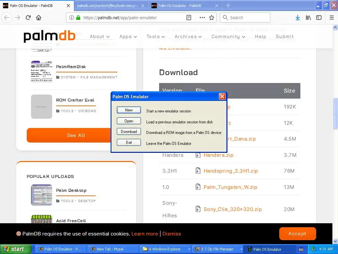This screenshot has height=254, width=338.
Task: Download Handspring_3.3H1.zip
Action: pyautogui.click(x=231, y=171)
